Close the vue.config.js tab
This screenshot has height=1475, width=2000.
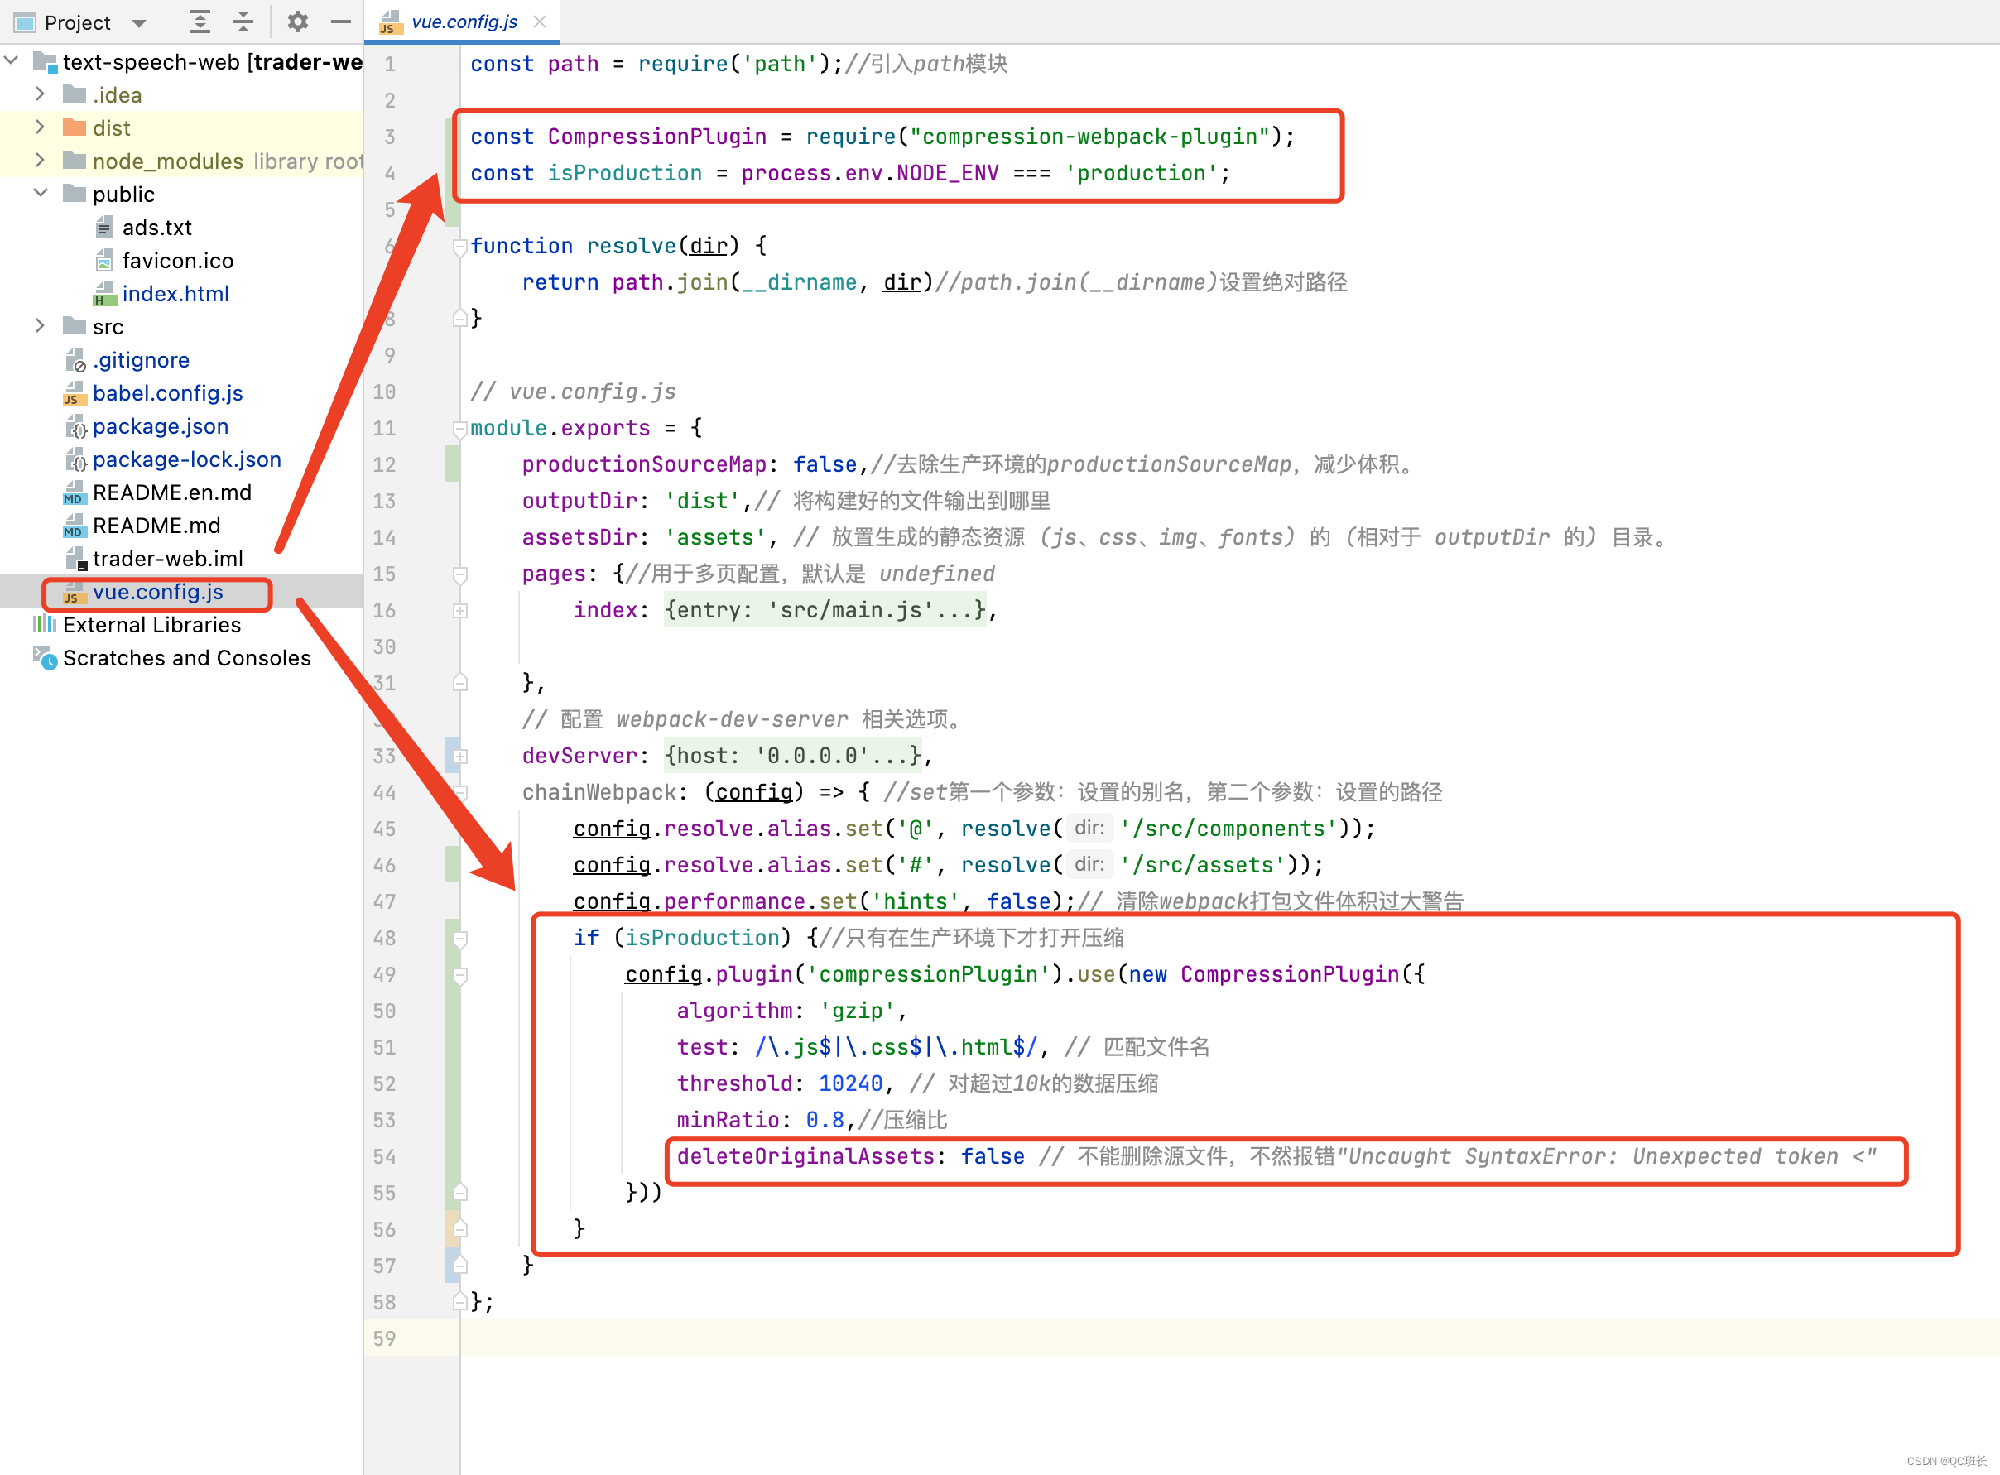[539, 22]
